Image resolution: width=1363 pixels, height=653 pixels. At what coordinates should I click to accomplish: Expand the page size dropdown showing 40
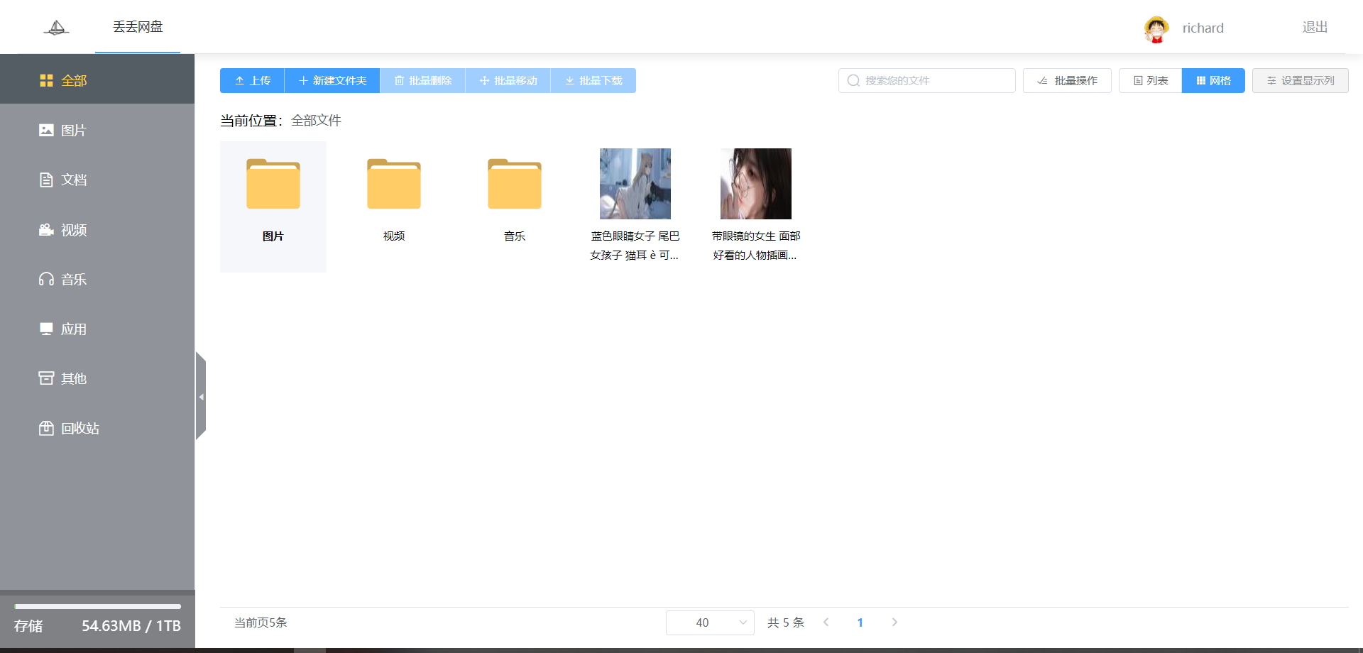(x=710, y=622)
